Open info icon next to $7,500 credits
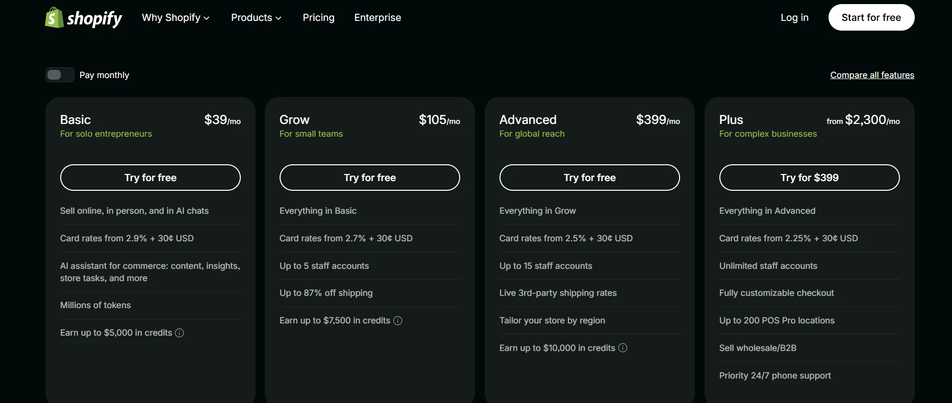The width and height of the screenshot is (952, 403). (398, 321)
